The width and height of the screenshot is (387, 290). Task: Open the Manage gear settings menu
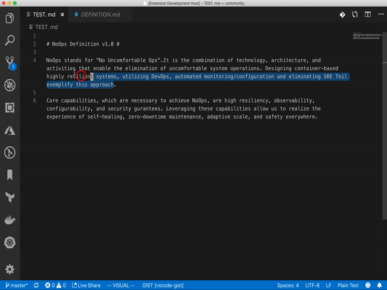tap(10, 269)
